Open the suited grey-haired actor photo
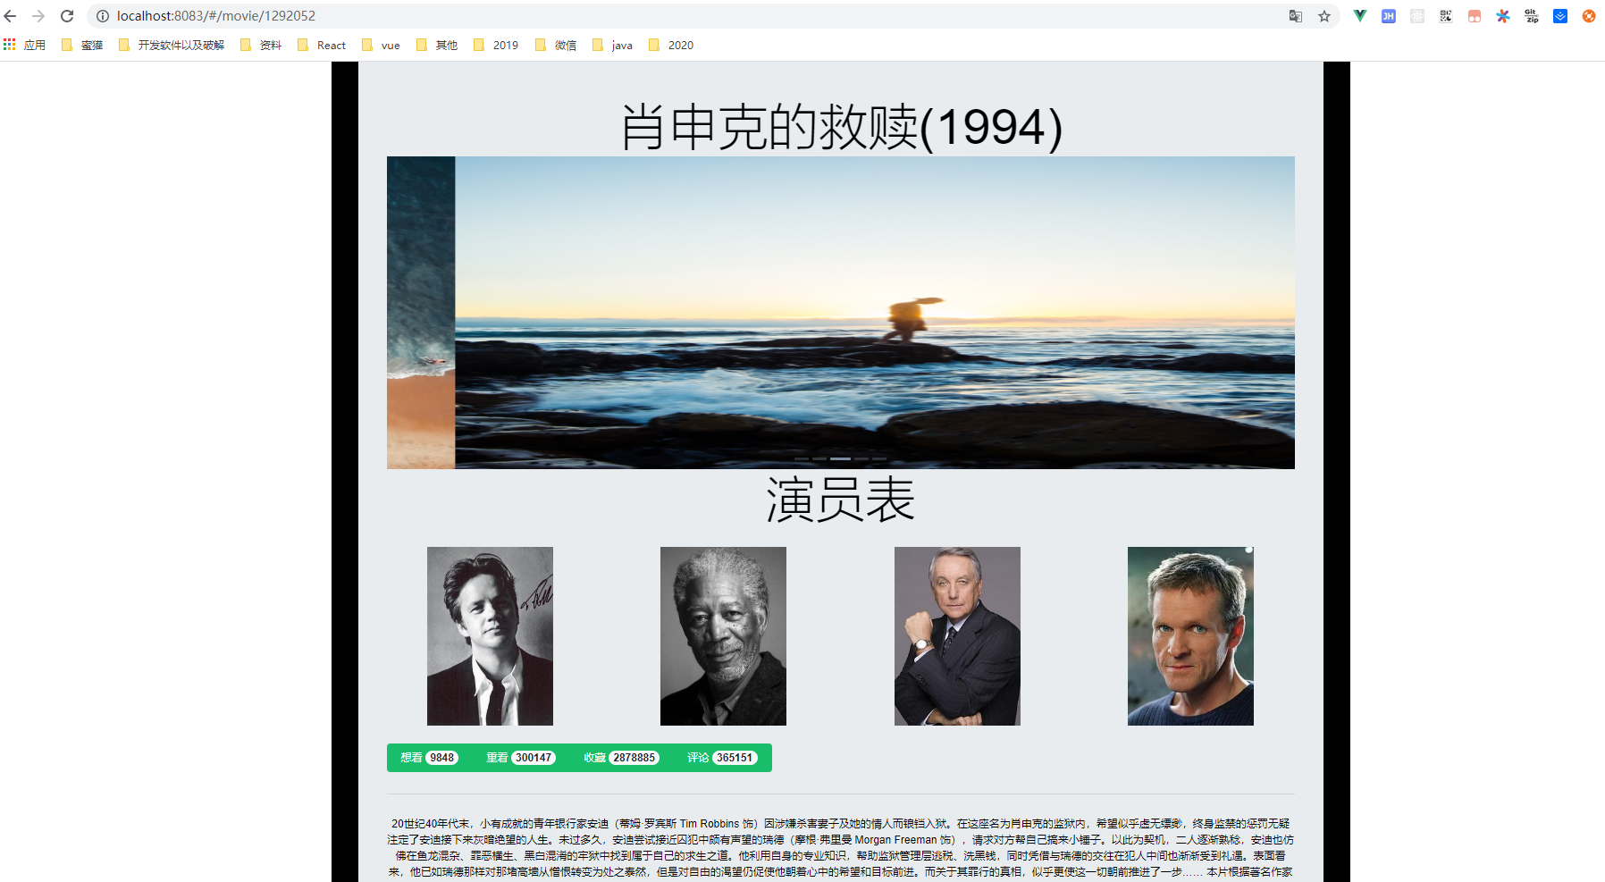 [x=957, y=636]
